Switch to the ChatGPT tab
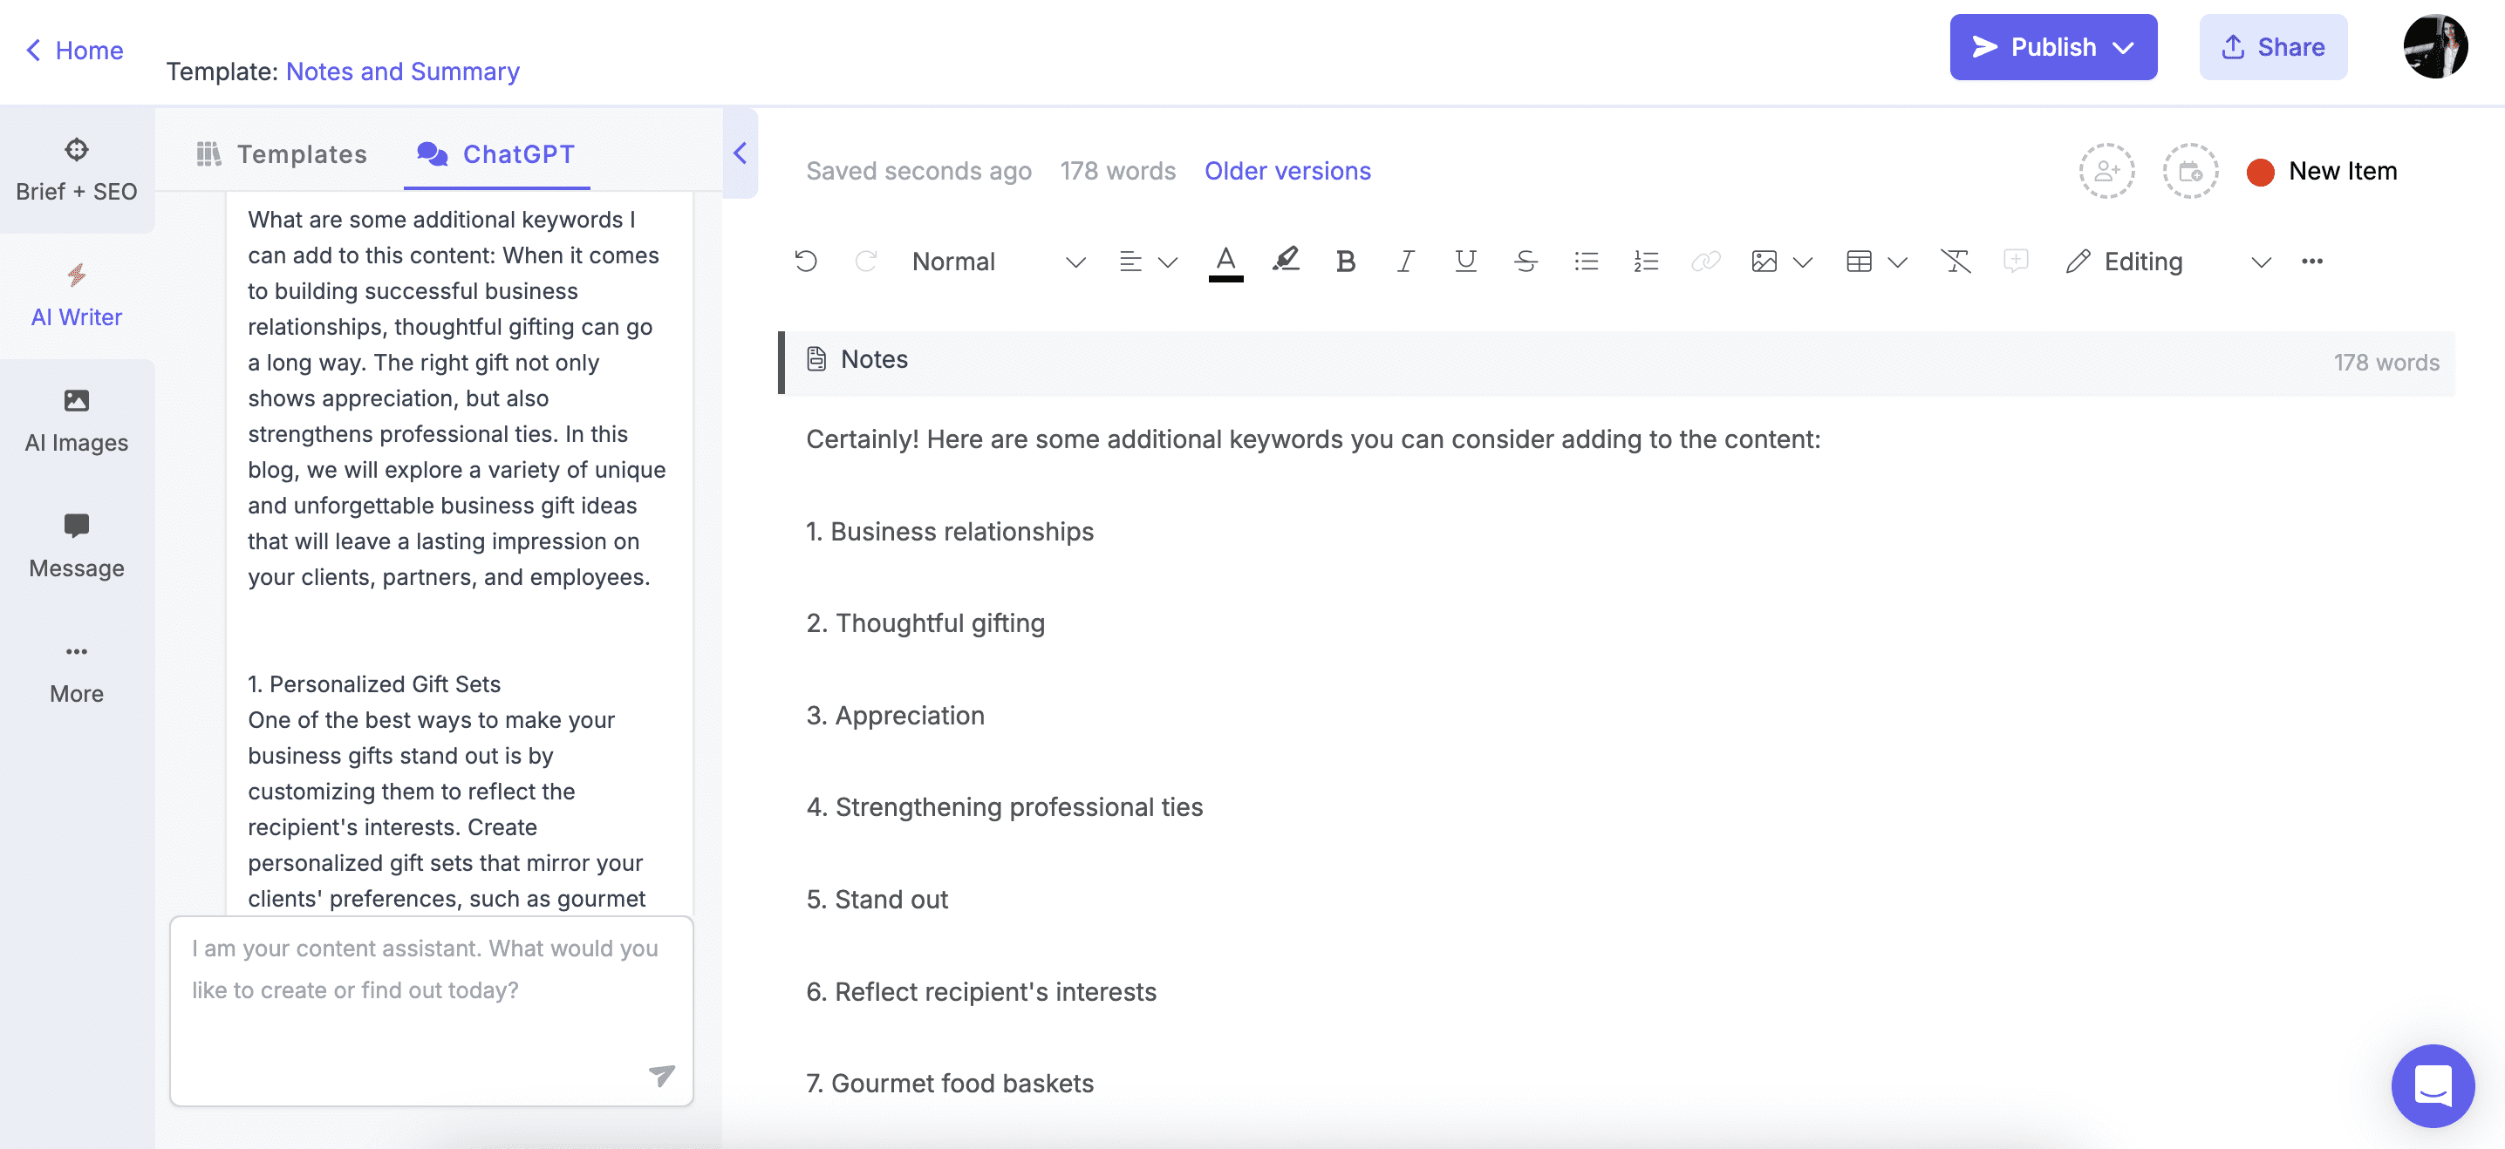The image size is (2505, 1149). [x=496, y=153]
